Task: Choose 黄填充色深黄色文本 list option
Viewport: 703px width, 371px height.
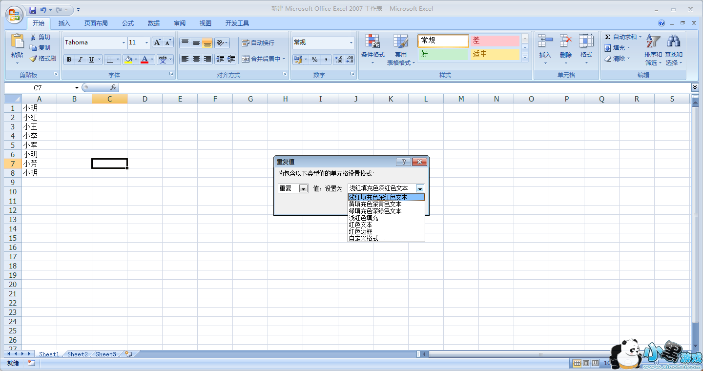Action: (x=375, y=204)
